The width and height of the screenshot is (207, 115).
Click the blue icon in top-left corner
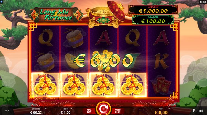click(1, 2)
